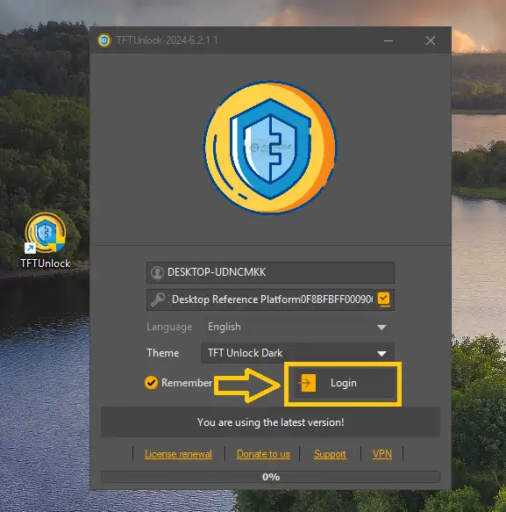Minimize the TFTUnlock window
Screen dimensions: 506x512
388,40
